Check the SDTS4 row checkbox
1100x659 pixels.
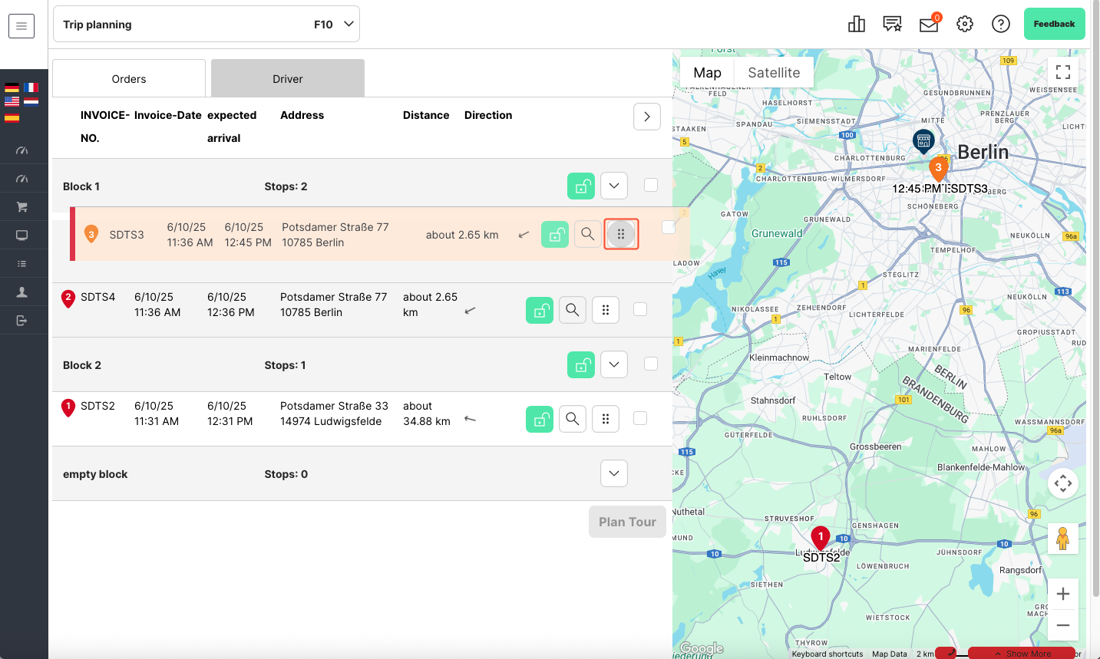tap(640, 309)
